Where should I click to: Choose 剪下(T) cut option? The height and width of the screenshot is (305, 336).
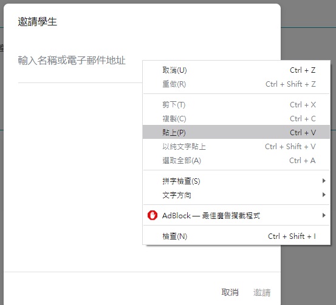pyautogui.click(x=236, y=105)
